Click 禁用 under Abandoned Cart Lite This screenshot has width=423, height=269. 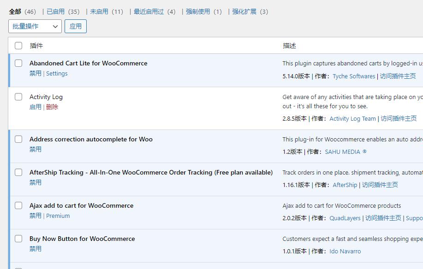[x=36, y=73]
